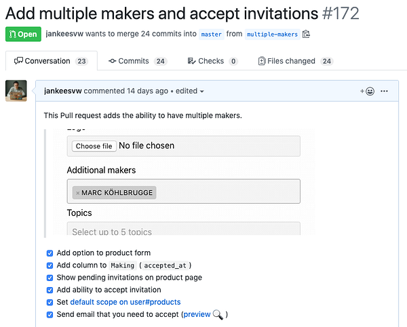Open the 'Select up to 5 topics' field
The height and width of the screenshot is (327, 407).
pyautogui.click(x=183, y=232)
